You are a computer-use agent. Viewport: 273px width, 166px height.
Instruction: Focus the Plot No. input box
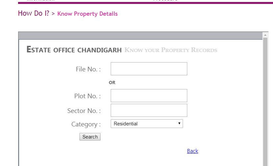point(149,96)
